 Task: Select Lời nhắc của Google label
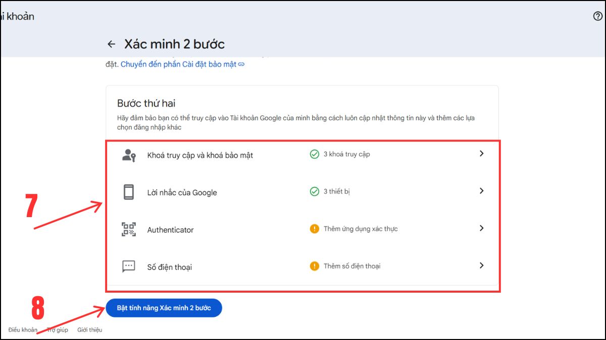click(182, 193)
